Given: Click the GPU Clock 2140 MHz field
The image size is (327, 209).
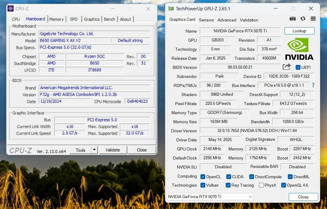Looking at the screenshot, I should [212, 149].
